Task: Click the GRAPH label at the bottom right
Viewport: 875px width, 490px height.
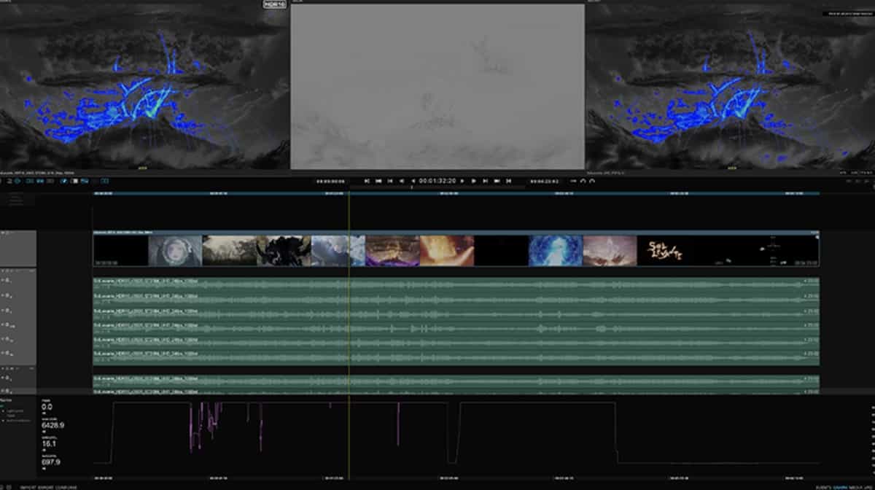Action: point(839,486)
